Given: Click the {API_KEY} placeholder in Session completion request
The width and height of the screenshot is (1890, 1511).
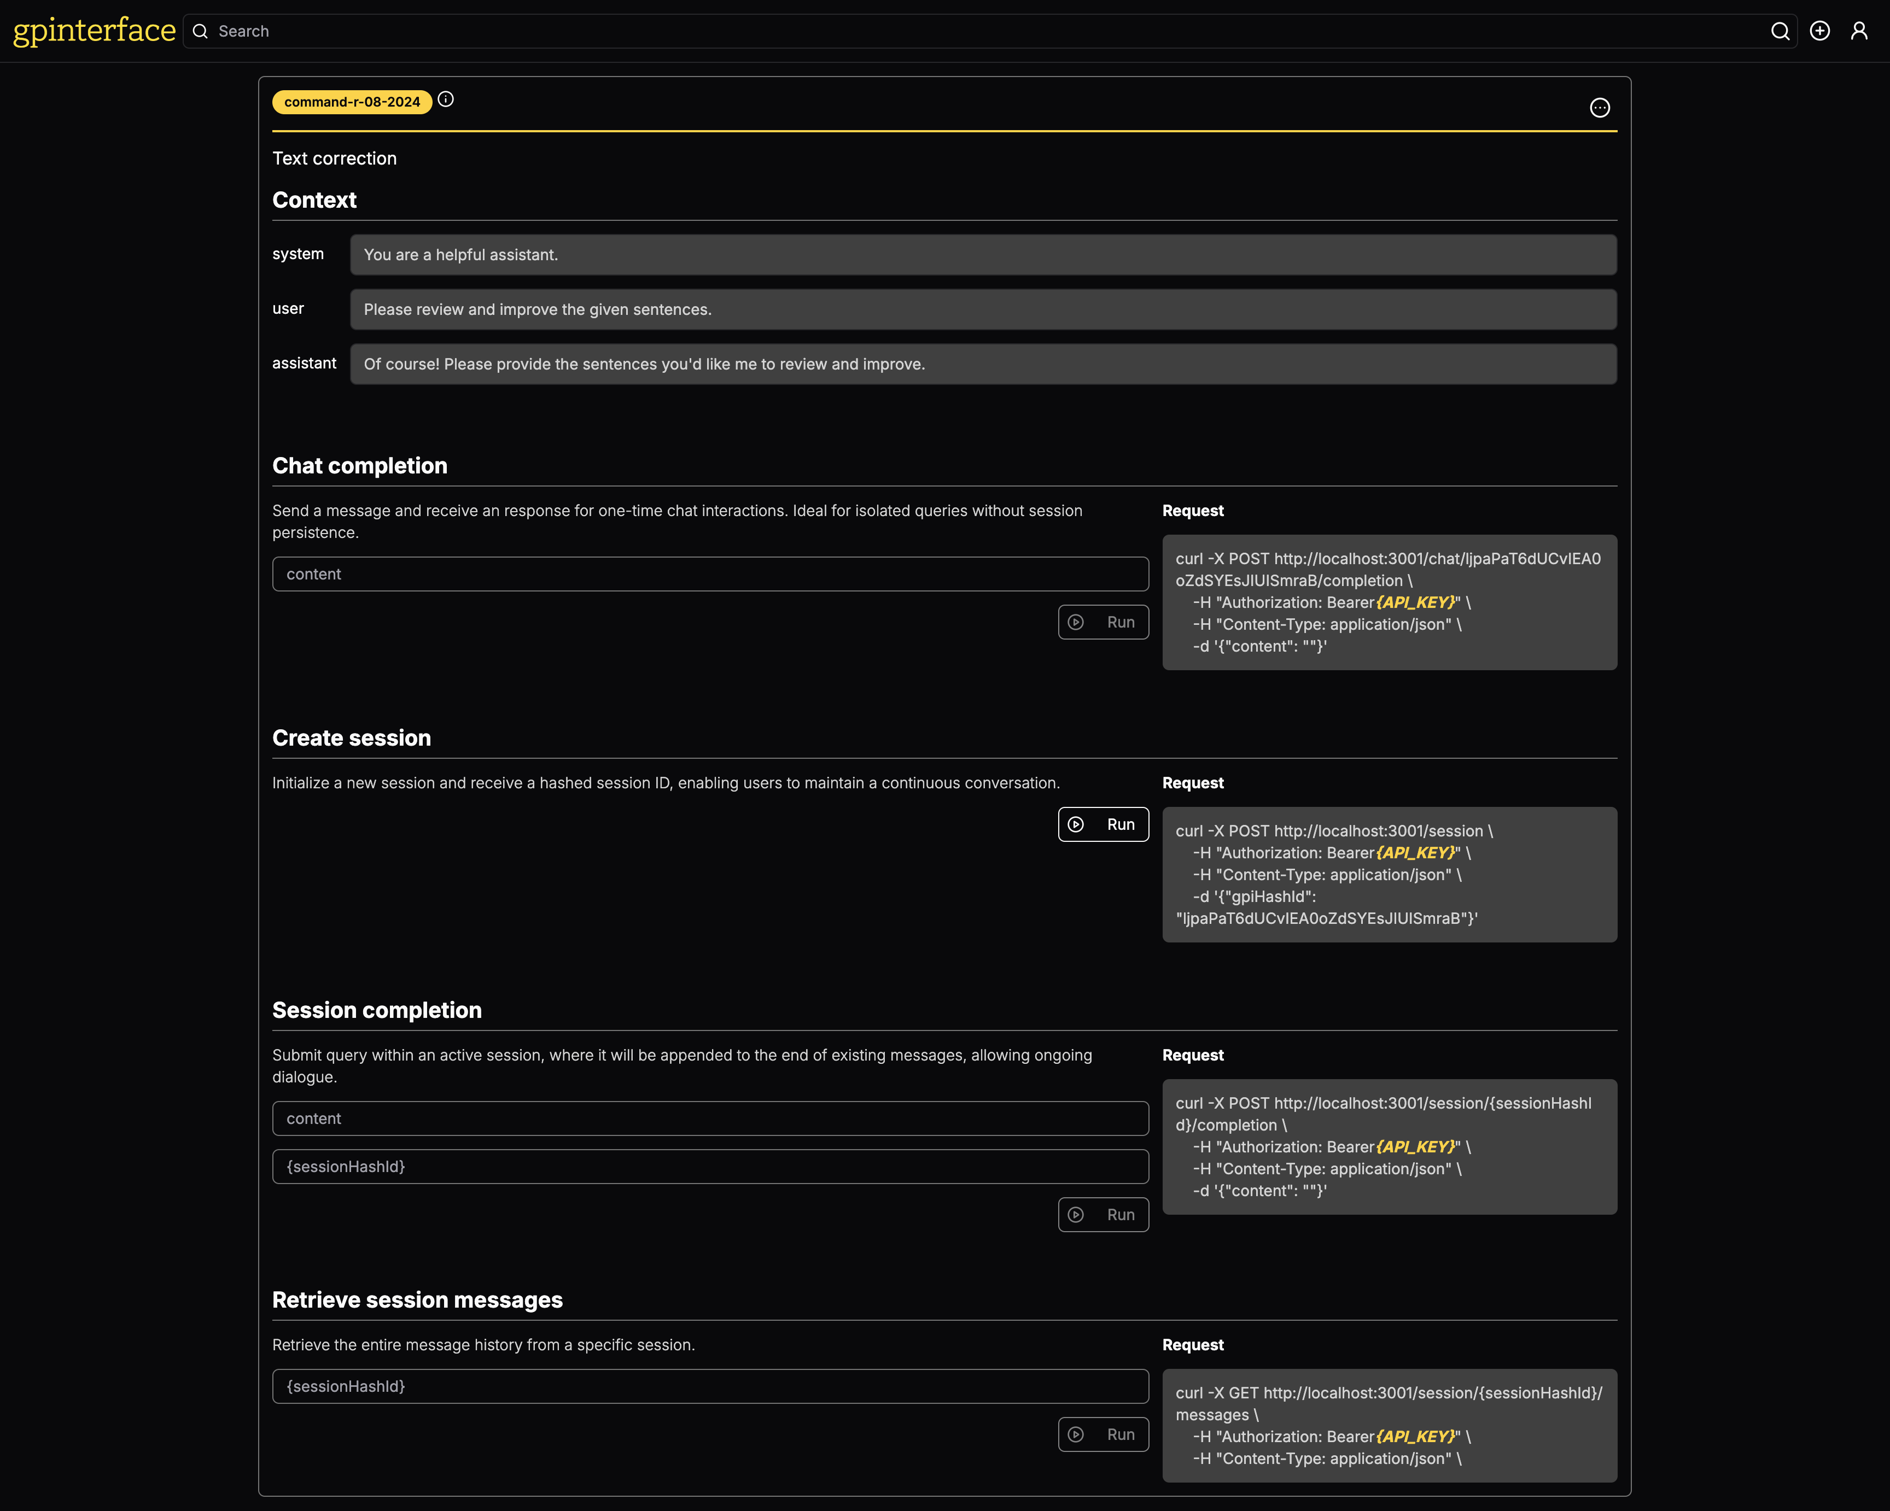Looking at the screenshot, I should 1415,1146.
